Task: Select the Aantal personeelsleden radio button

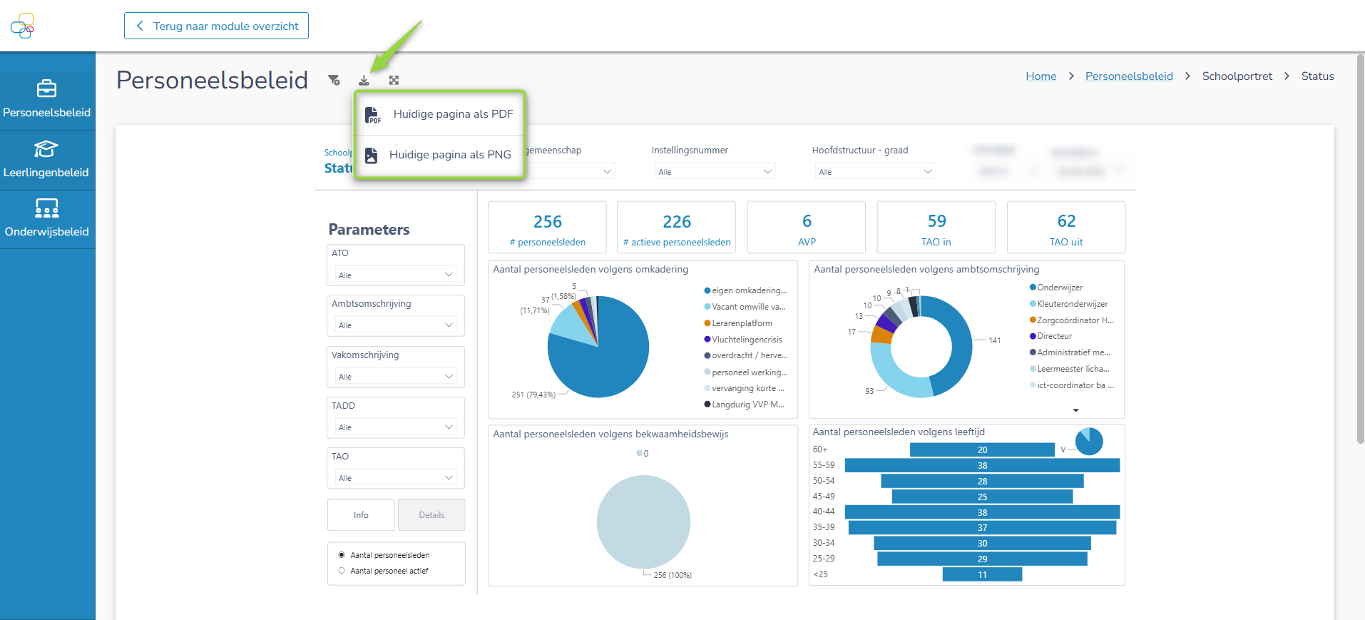Action: (342, 555)
